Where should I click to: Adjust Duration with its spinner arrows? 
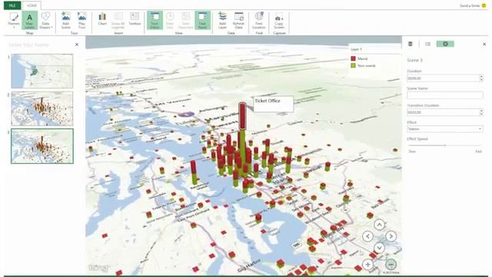pyautogui.click(x=481, y=78)
